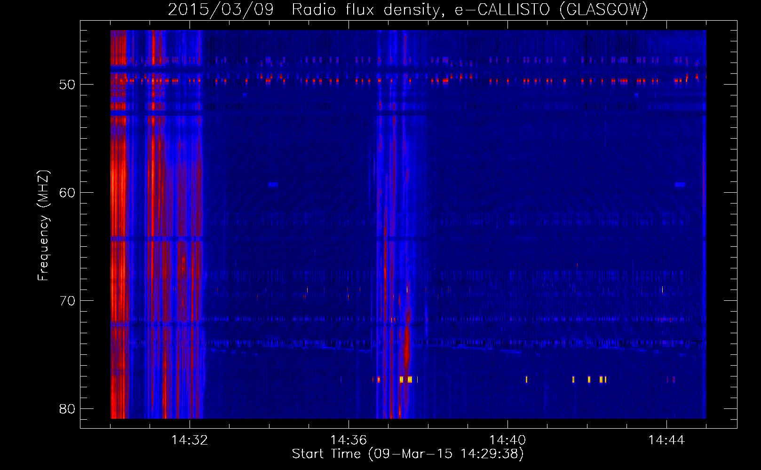Viewport: 761px width, 470px height.
Task: Click the 'Start Time (09-Mar-15 14:29:38)' axis label
Action: click(408, 454)
